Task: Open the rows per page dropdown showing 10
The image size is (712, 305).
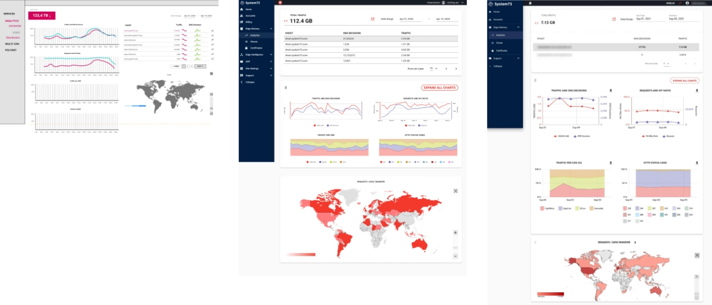Action: tap(433, 68)
